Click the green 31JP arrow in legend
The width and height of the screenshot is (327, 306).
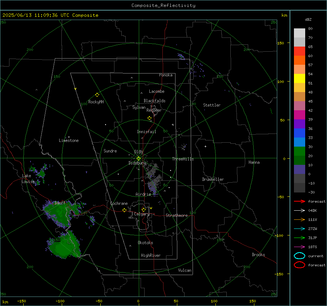(299, 238)
